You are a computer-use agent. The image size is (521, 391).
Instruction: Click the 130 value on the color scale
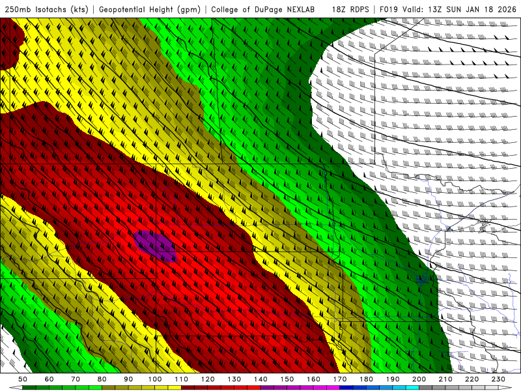click(234, 379)
